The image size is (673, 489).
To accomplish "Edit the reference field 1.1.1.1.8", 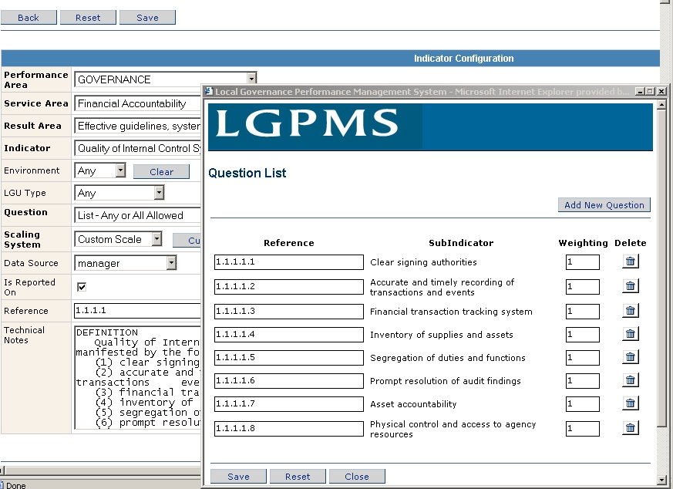I will click(x=289, y=429).
